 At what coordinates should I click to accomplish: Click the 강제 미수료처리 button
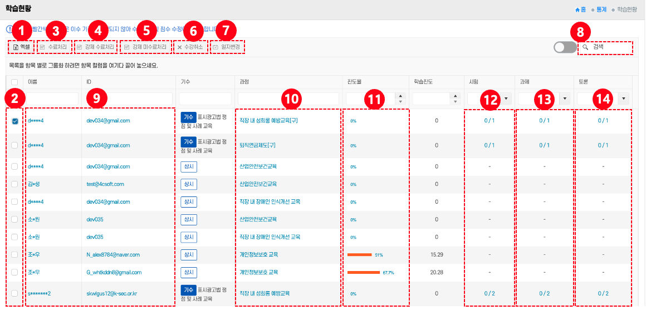click(145, 47)
